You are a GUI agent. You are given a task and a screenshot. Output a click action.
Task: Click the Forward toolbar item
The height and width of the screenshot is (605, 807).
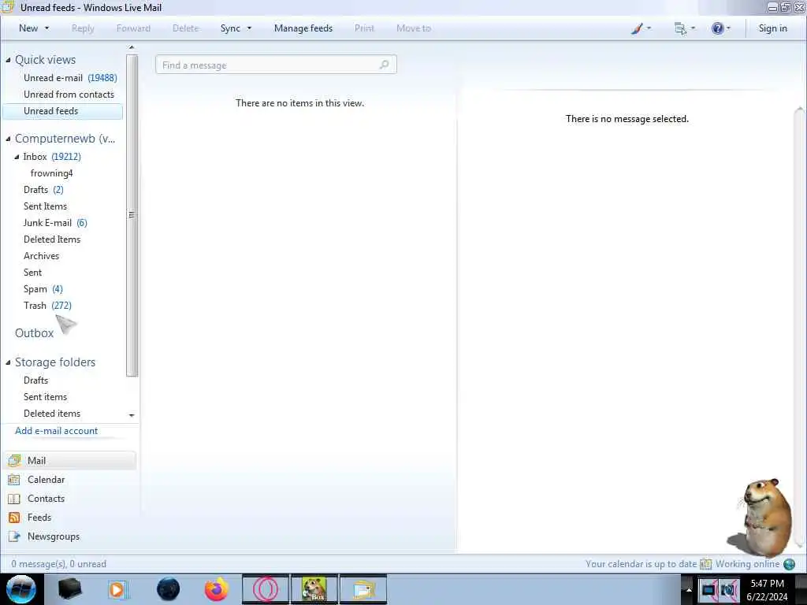click(x=133, y=28)
